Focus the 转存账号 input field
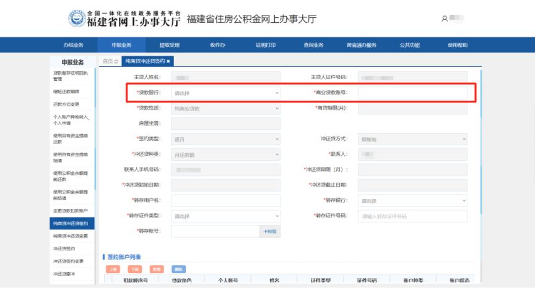 click(x=215, y=232)
